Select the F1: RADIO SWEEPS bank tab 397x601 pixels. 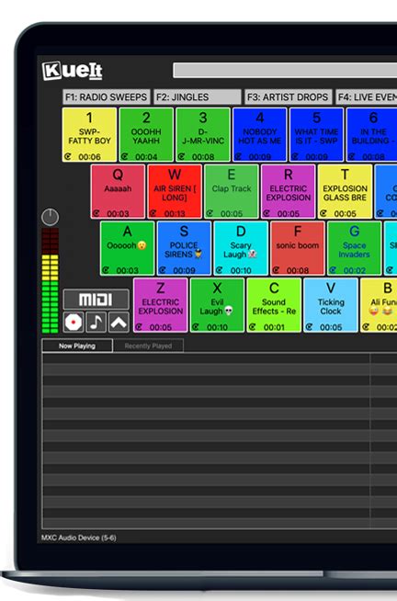(107, 97)
